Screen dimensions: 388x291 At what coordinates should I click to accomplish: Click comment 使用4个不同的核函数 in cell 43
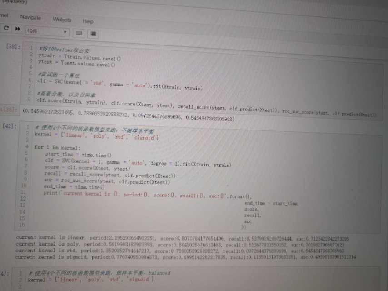(95, 129)
